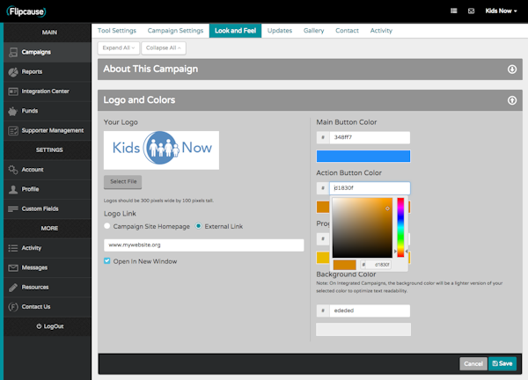Open Supporter Management icon in sidebar
528x380 pixels.
pyautogui.click(x=12, y=130)
